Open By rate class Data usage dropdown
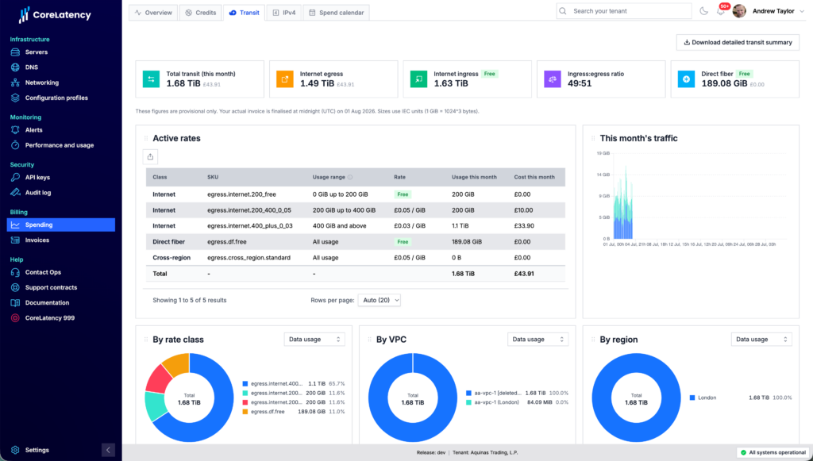The height and width of the screenshot is (461, 813). pos(314,340)
